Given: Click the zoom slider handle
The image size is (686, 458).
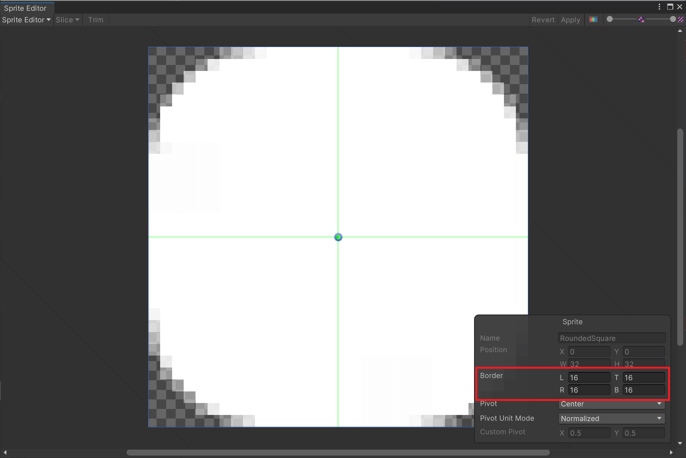Looking at the screenshot, I should pos(610,19).
